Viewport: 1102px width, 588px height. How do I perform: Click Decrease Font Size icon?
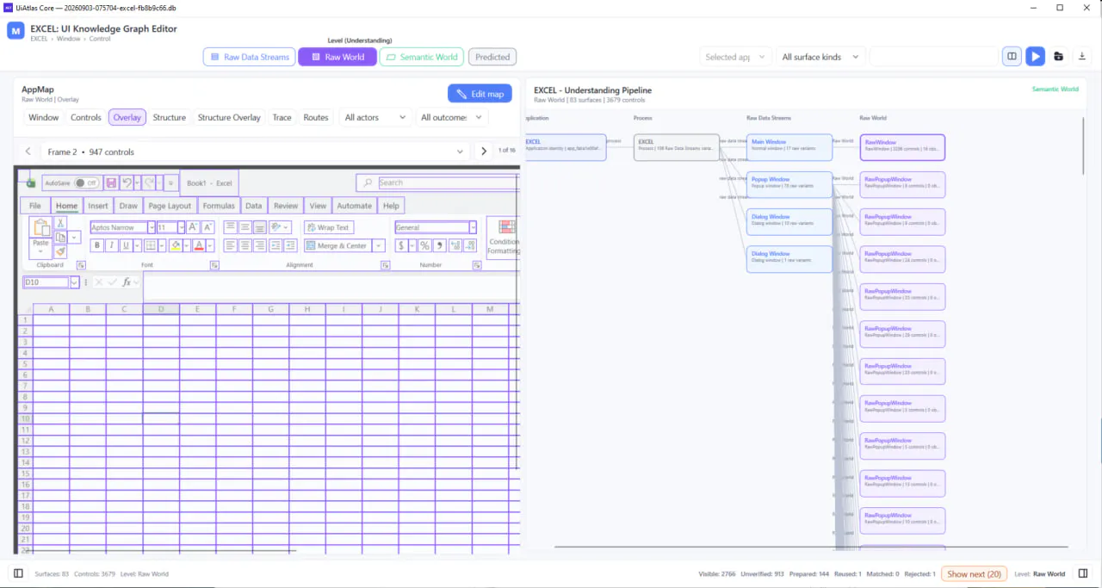click(207, 227)
